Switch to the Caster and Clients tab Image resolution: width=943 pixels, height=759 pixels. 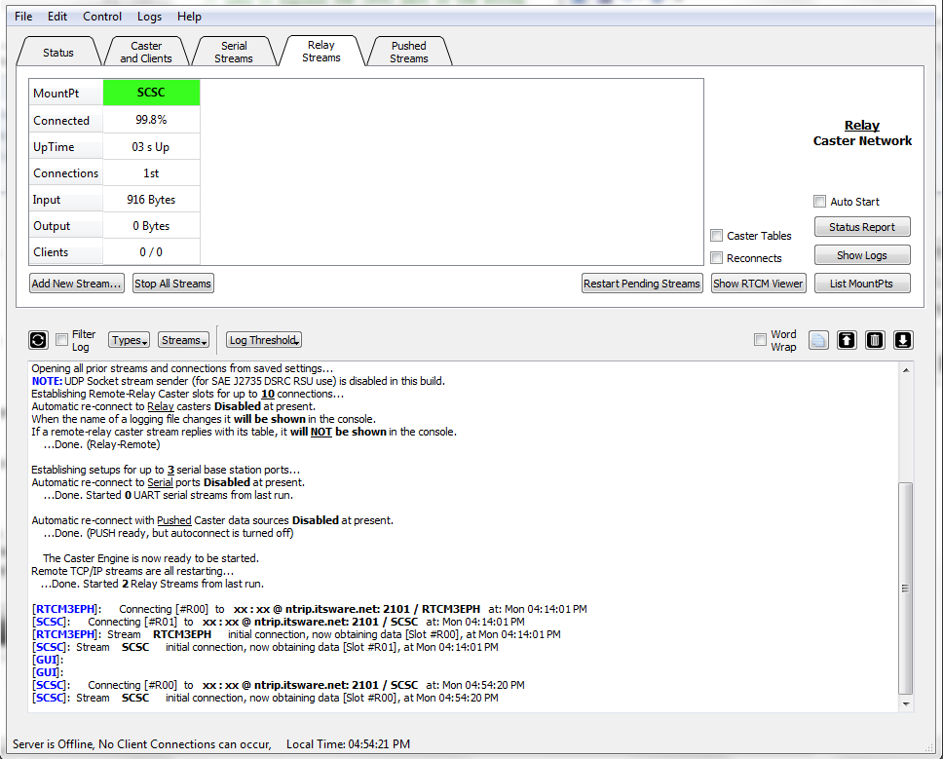click(x=146, y=50)
